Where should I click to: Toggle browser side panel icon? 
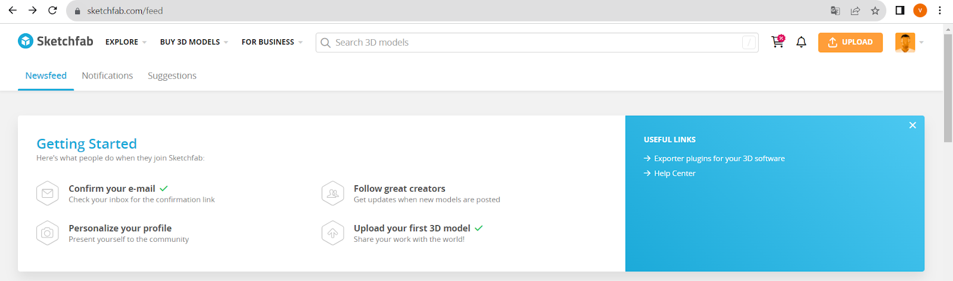(900, 10)
